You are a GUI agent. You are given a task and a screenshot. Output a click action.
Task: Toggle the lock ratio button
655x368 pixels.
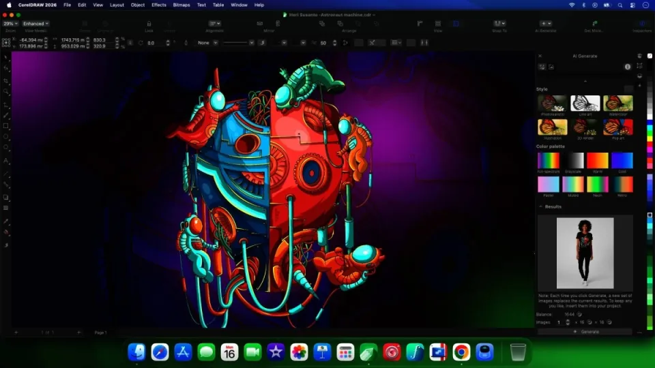(x=130, y=42)
